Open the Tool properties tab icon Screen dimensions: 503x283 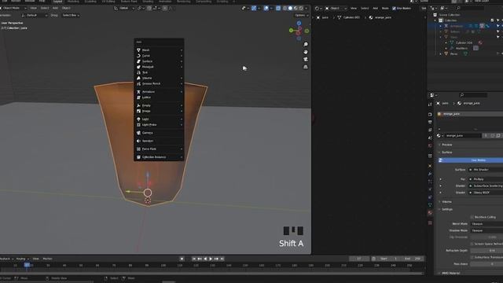pyautogui.click(x=430, y=105)
